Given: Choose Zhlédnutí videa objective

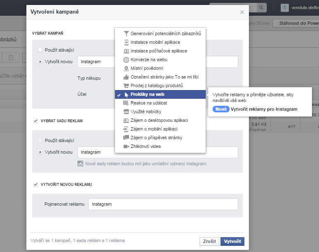Looking at the screenshot, I should click(x=160, y=146).
